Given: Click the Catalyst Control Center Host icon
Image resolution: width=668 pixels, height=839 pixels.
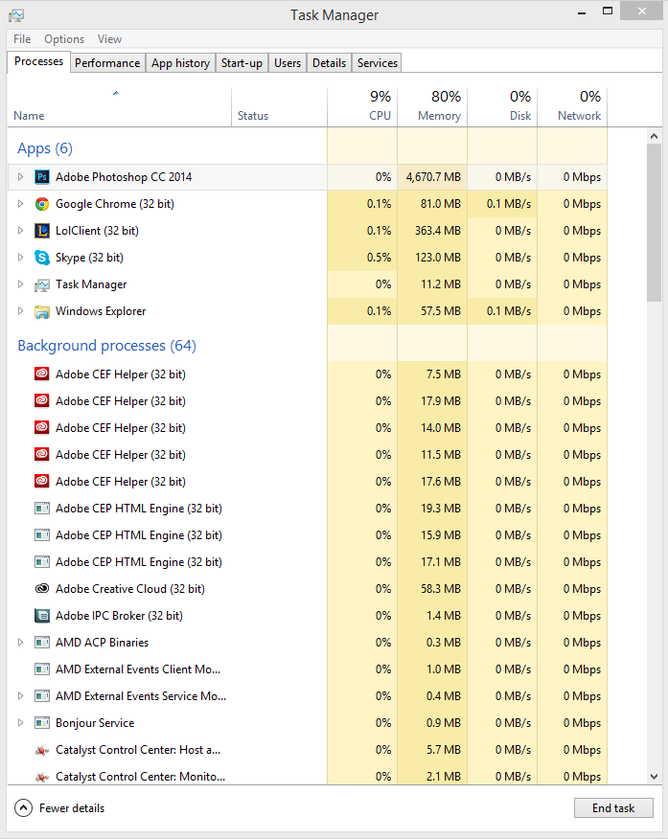Looking at the screenshot, I should coord(42,750).
